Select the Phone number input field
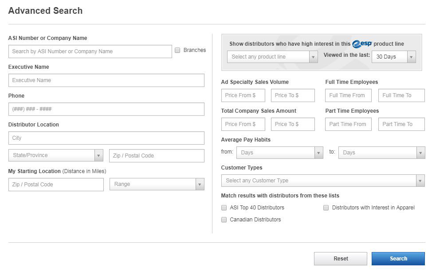Screen dimensions: 432x272 pyautogui.click(x=106, y=109)
